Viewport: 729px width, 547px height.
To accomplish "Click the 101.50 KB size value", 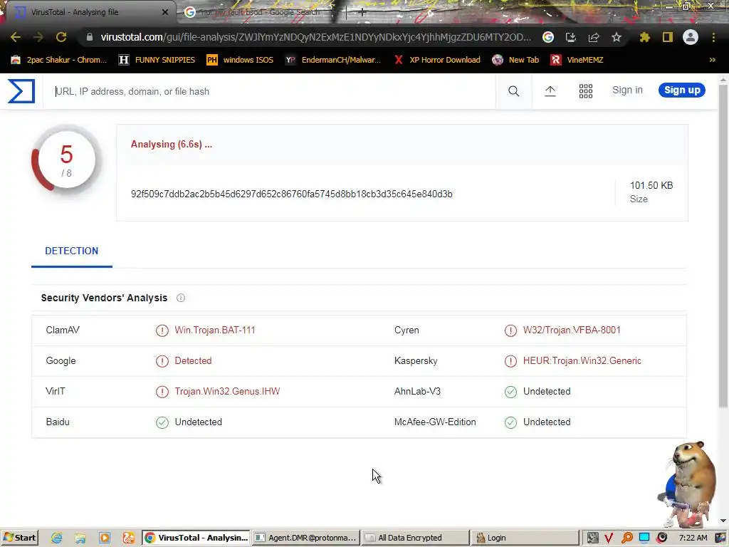I will 651,186.
